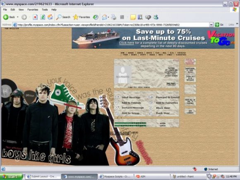Click the Stop loading icon
This screenshot has width=240, height=180.
tap(35, 17)
